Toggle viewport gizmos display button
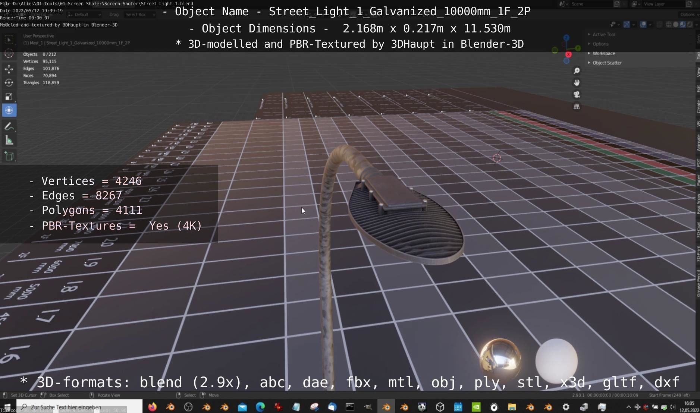This screenshot has height=413, width=700. [627, 25]
